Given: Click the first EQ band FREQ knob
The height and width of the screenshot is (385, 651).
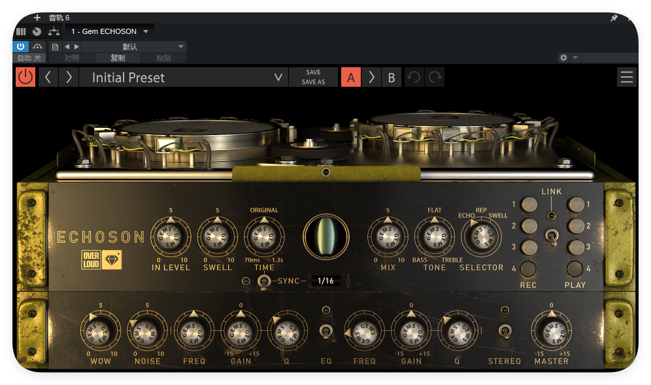Looking at the screenshot, I should pyautogui.click(x=194, y=331).
